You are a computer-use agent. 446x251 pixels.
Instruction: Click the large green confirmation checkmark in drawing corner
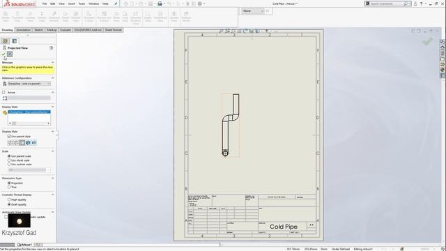(x=427, y=42)
